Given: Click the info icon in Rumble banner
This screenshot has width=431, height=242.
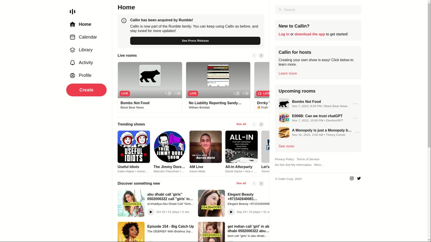Looking at the screenshot, I should pyautogui.click(x=124, y=21).
